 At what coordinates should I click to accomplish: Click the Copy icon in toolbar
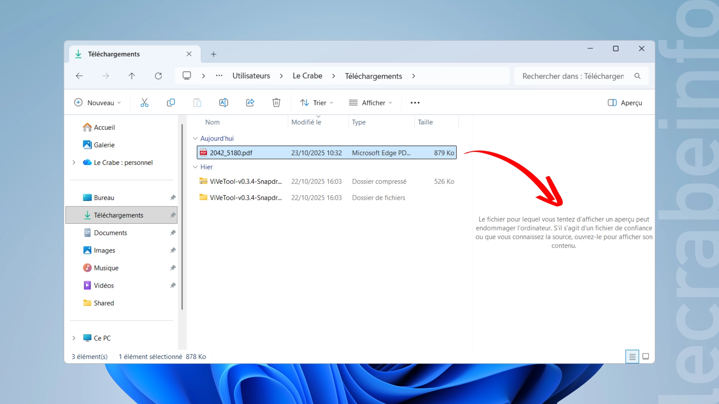(171, 102)
